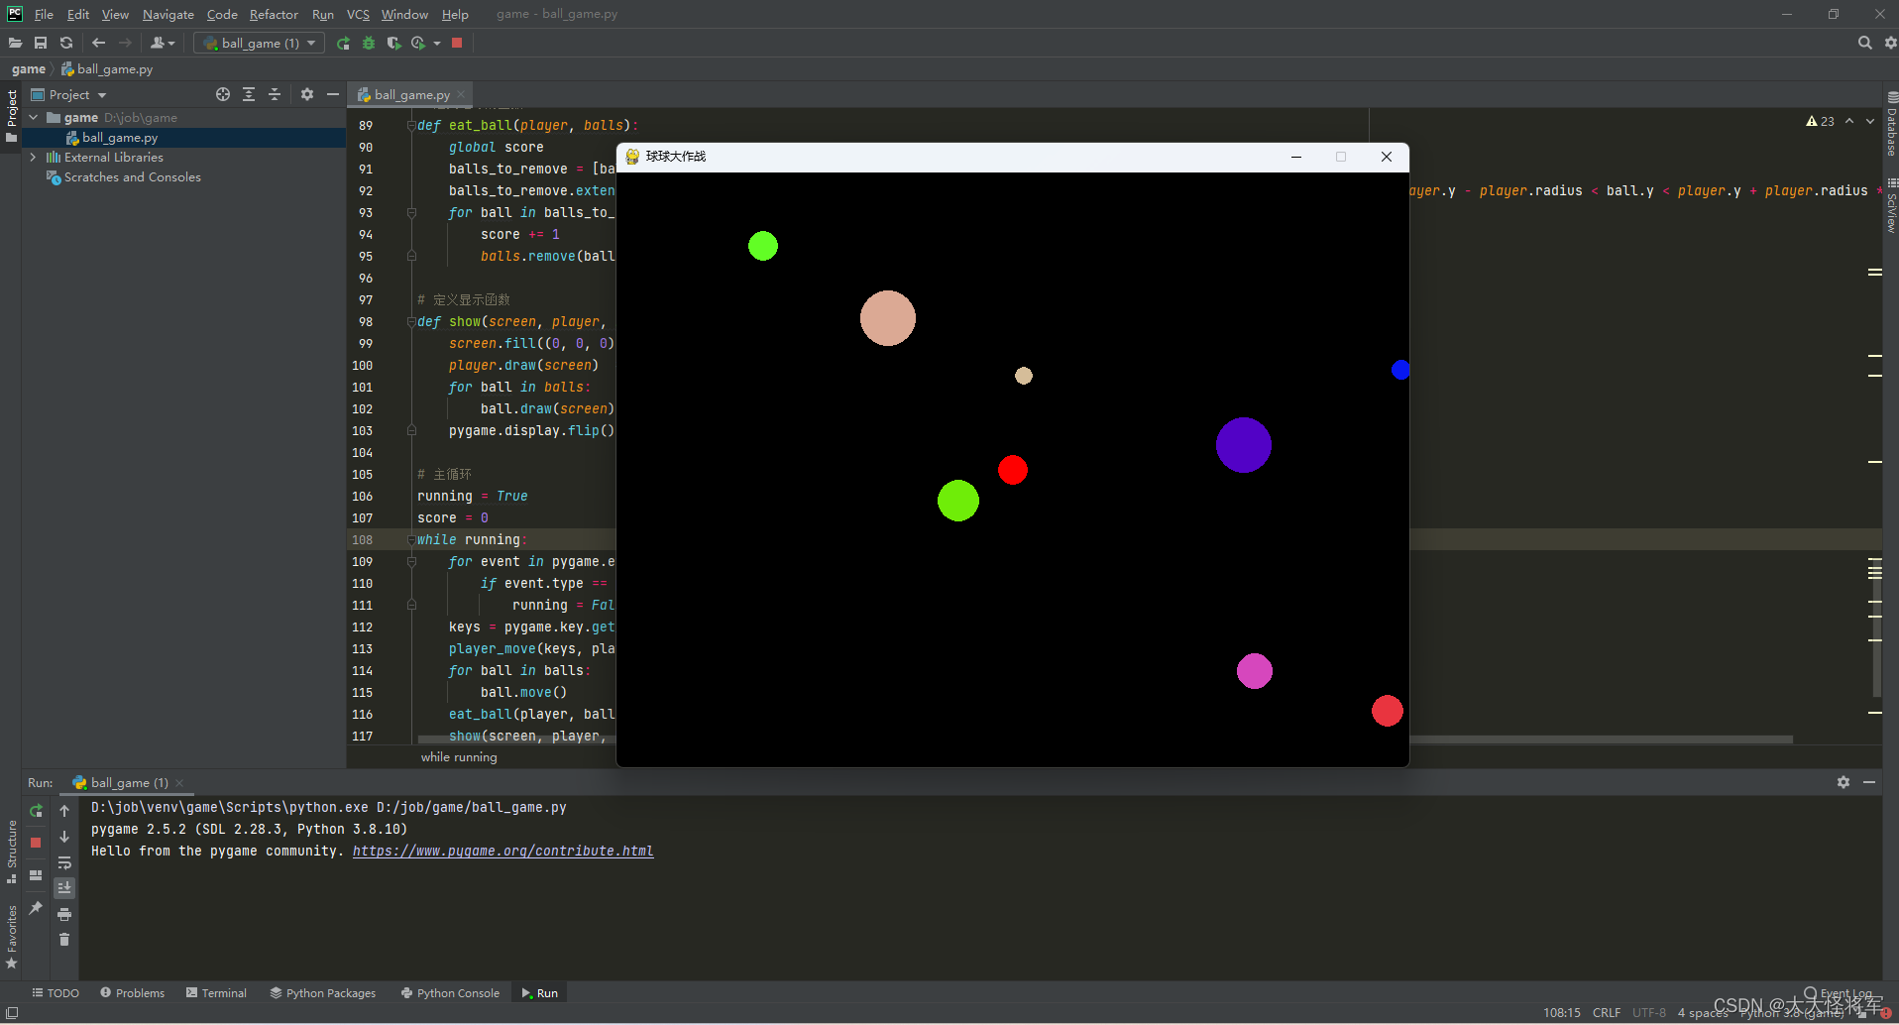Click the game breadcrumb in navigation bar
This screenshot has height=1025, width=1899.
click(x=29, y=69)
